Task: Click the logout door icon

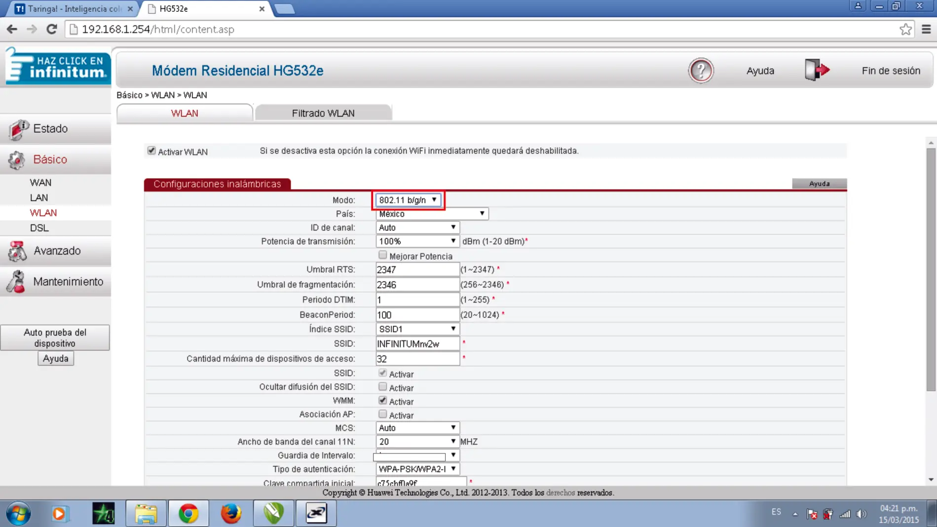Action: click(x=817, y=70)
